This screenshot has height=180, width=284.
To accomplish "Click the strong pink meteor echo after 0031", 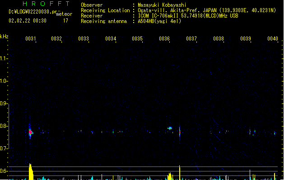I will 31,132.
